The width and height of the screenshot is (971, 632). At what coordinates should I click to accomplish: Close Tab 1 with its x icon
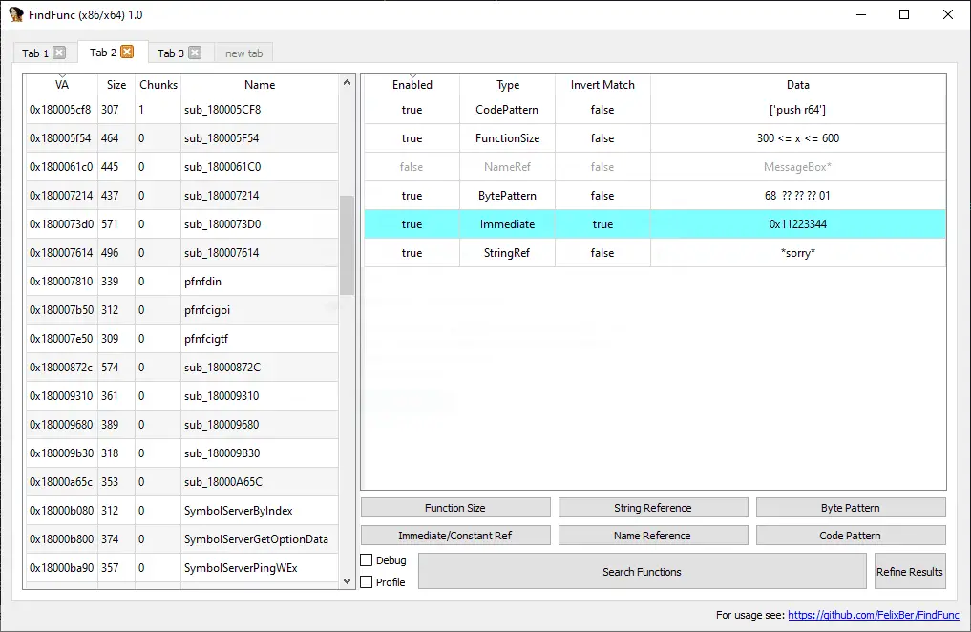coord(59,53)
